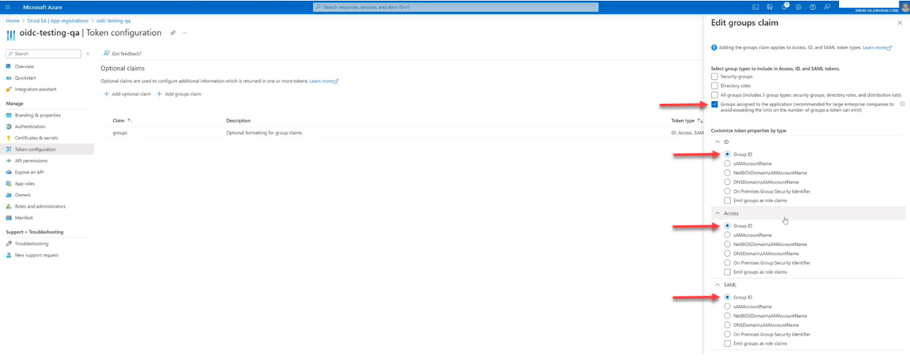Screen dimensions: 910x361
Task: Open directory and subscription filter icon
Action: (x=770, y=7)
